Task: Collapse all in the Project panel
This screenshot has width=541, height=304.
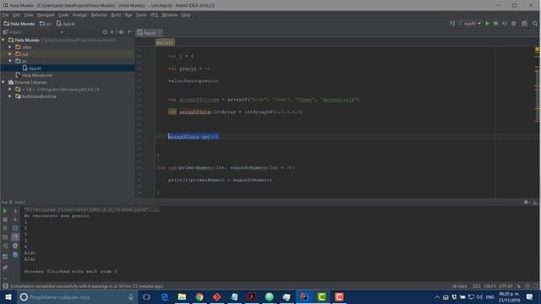Action: pyautogui.click(x=112, y=32)
